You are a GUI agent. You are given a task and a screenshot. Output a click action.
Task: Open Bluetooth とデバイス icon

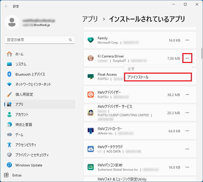9,74
